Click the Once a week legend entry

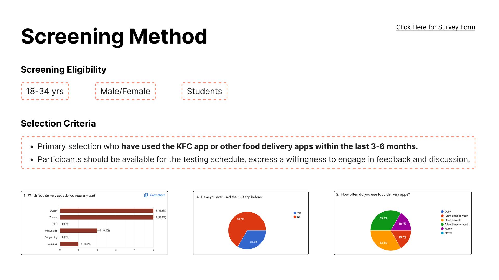coord(451,220)
